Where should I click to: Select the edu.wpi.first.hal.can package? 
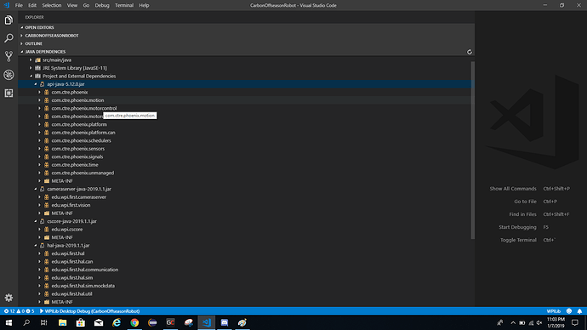[72, 261]
